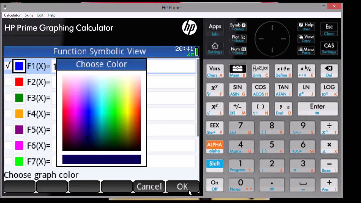Tap the x^y power key
The height and width of the screenshot is (203, 361).
click(215, 90)
